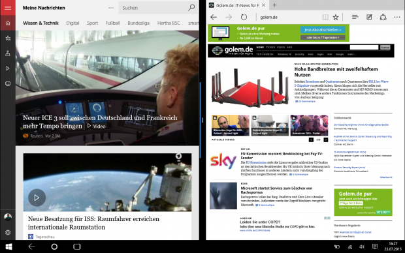Click the Edge back arrow
The height and width of the screenshot is (253, 405).
tap(214, 17)
